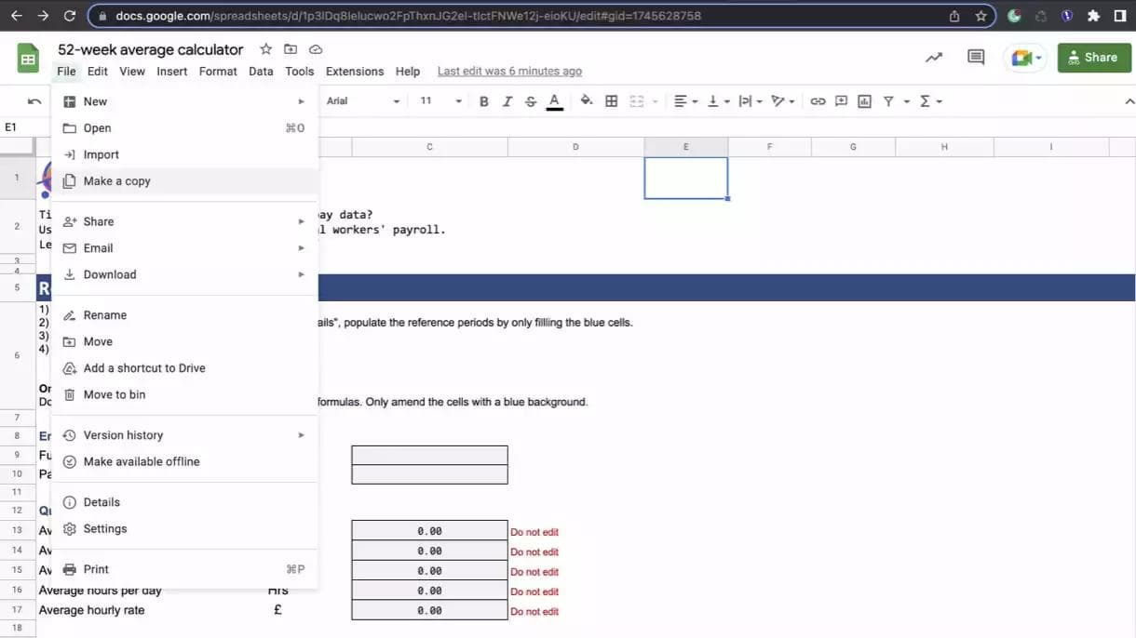Insert a link with the chain icon
Viewport: 1136px width, 638px height.
pos(818,100)
